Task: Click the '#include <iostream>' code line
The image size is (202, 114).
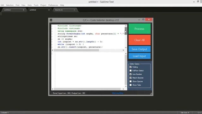Action: pyautogui.click(x=69, y=26)
